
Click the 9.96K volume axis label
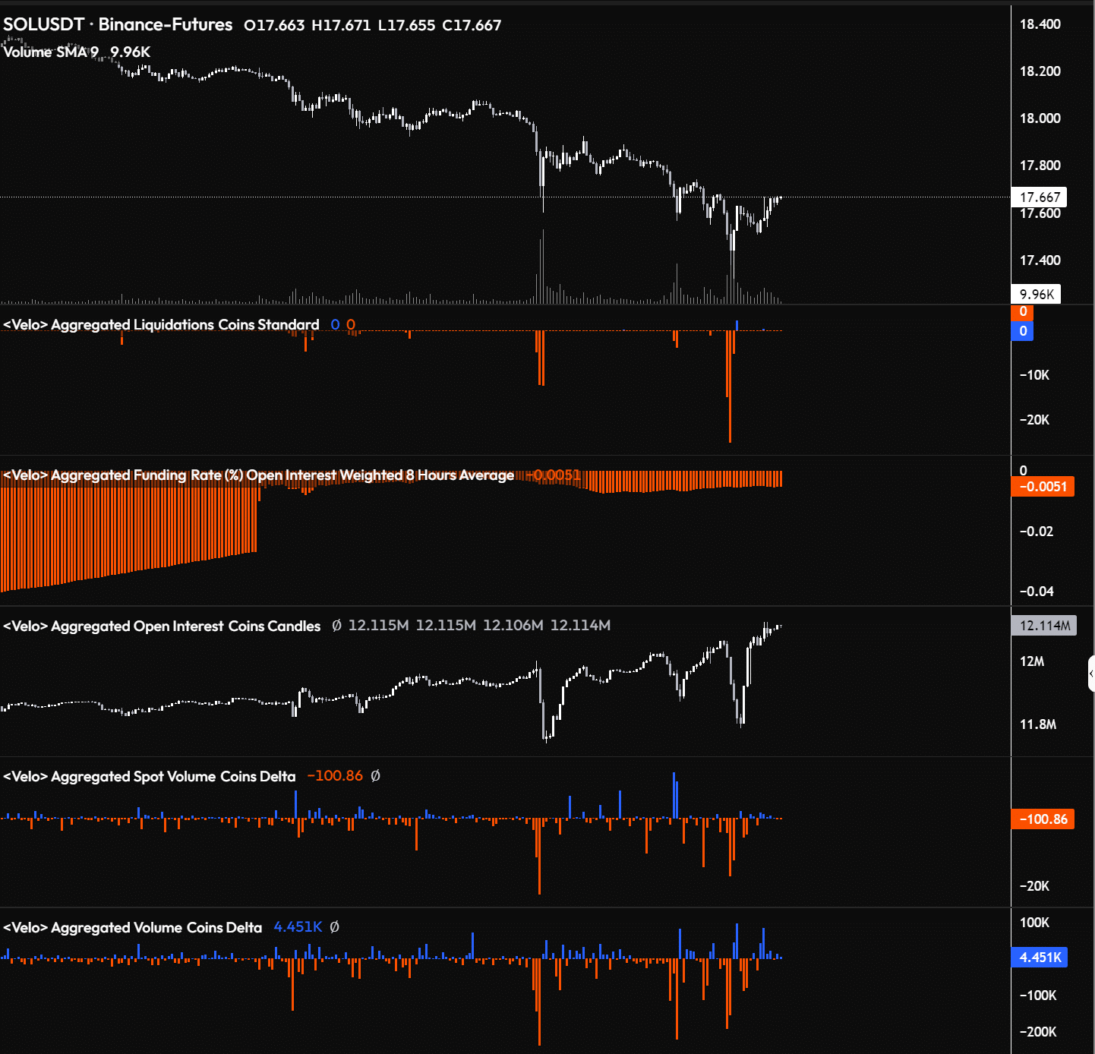click(1036, 294)
